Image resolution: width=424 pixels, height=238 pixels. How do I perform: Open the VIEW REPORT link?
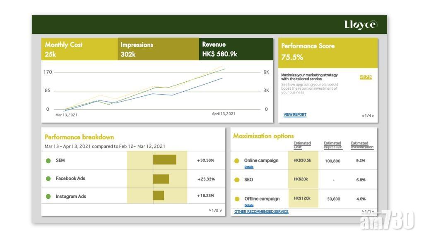[x=295, y=115]
